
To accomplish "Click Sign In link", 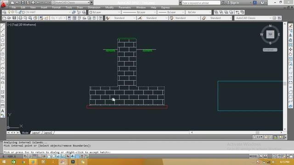I will click(235, 3).
